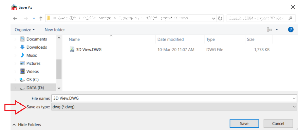Sort files by Size column
Image resolution: width=298 pixels, height=130 pixels.
(x=251, y=40)
